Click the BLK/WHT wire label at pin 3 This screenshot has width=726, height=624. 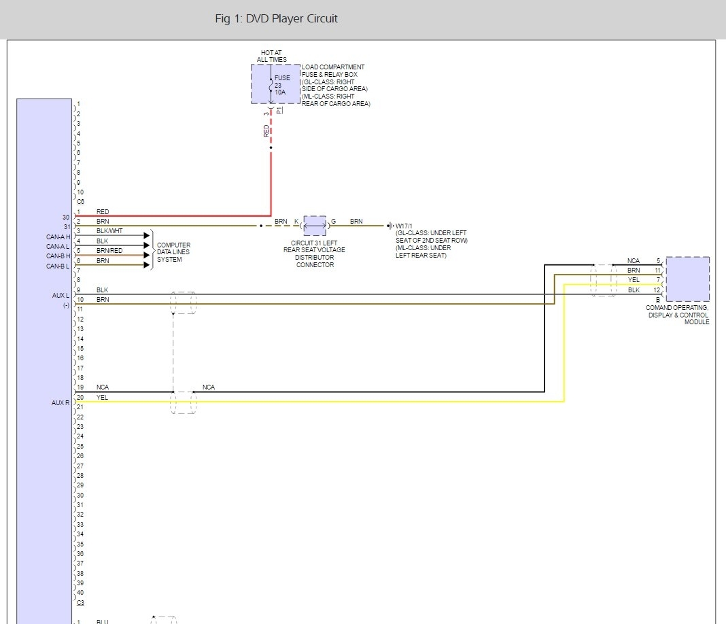coord(108,231)
